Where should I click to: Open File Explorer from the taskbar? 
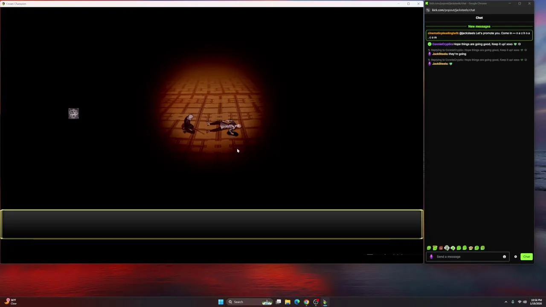(288, 302)
